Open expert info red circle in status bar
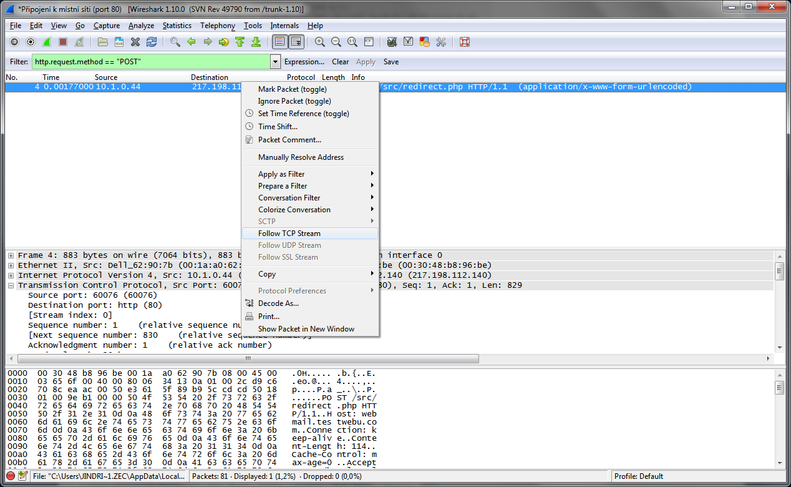 tap(11, 476)
